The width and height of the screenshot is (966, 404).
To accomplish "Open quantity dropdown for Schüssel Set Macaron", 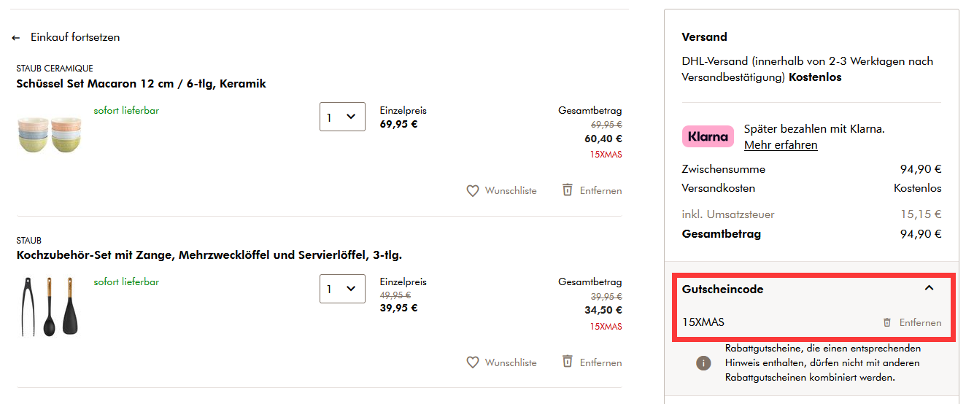I will (x=342, y=117).
